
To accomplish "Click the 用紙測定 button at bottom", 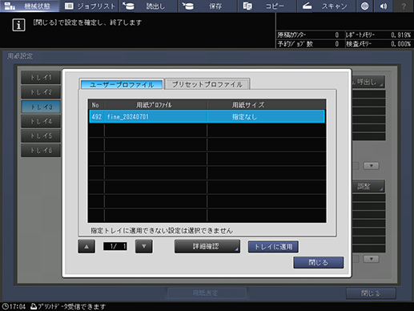I will [x=207, y=293].
